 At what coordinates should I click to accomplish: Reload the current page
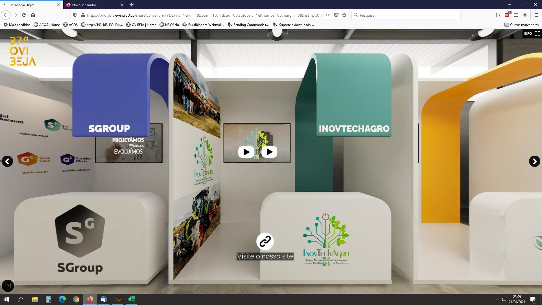pos(24,15)
